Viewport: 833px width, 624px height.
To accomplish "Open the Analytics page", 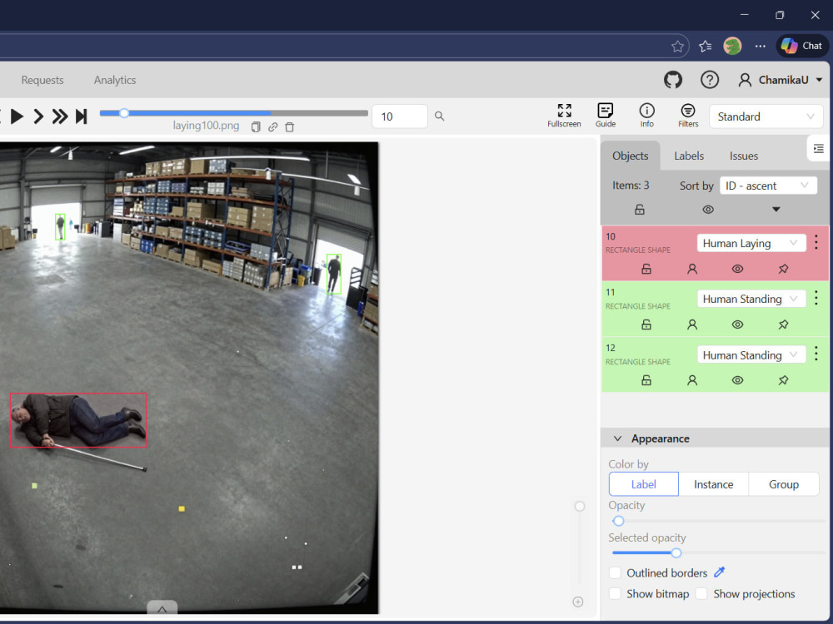I will point(115,80).
